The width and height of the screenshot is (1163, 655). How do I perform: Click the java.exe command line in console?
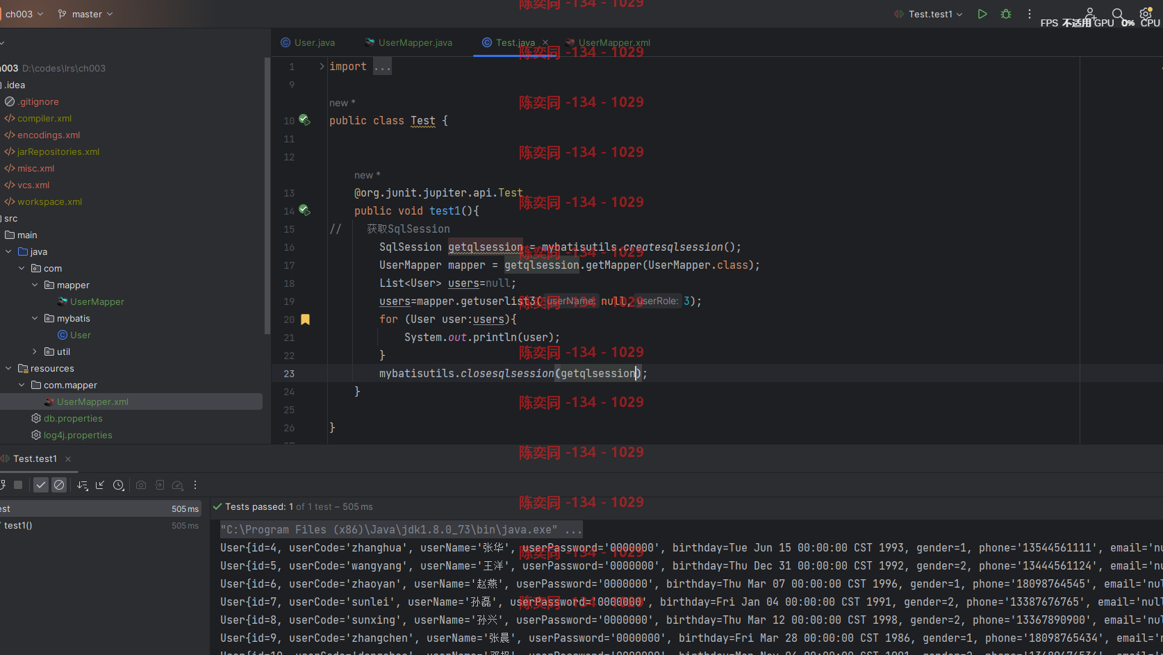(401, 530)
